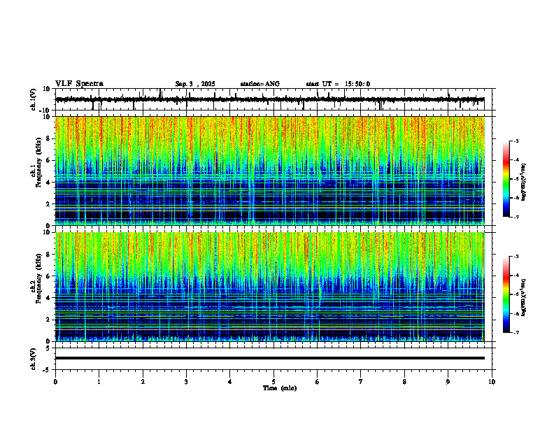Click the '-7' label on ch.2 color scale
The height and width of the screenshot is (428, 554).
516,332
